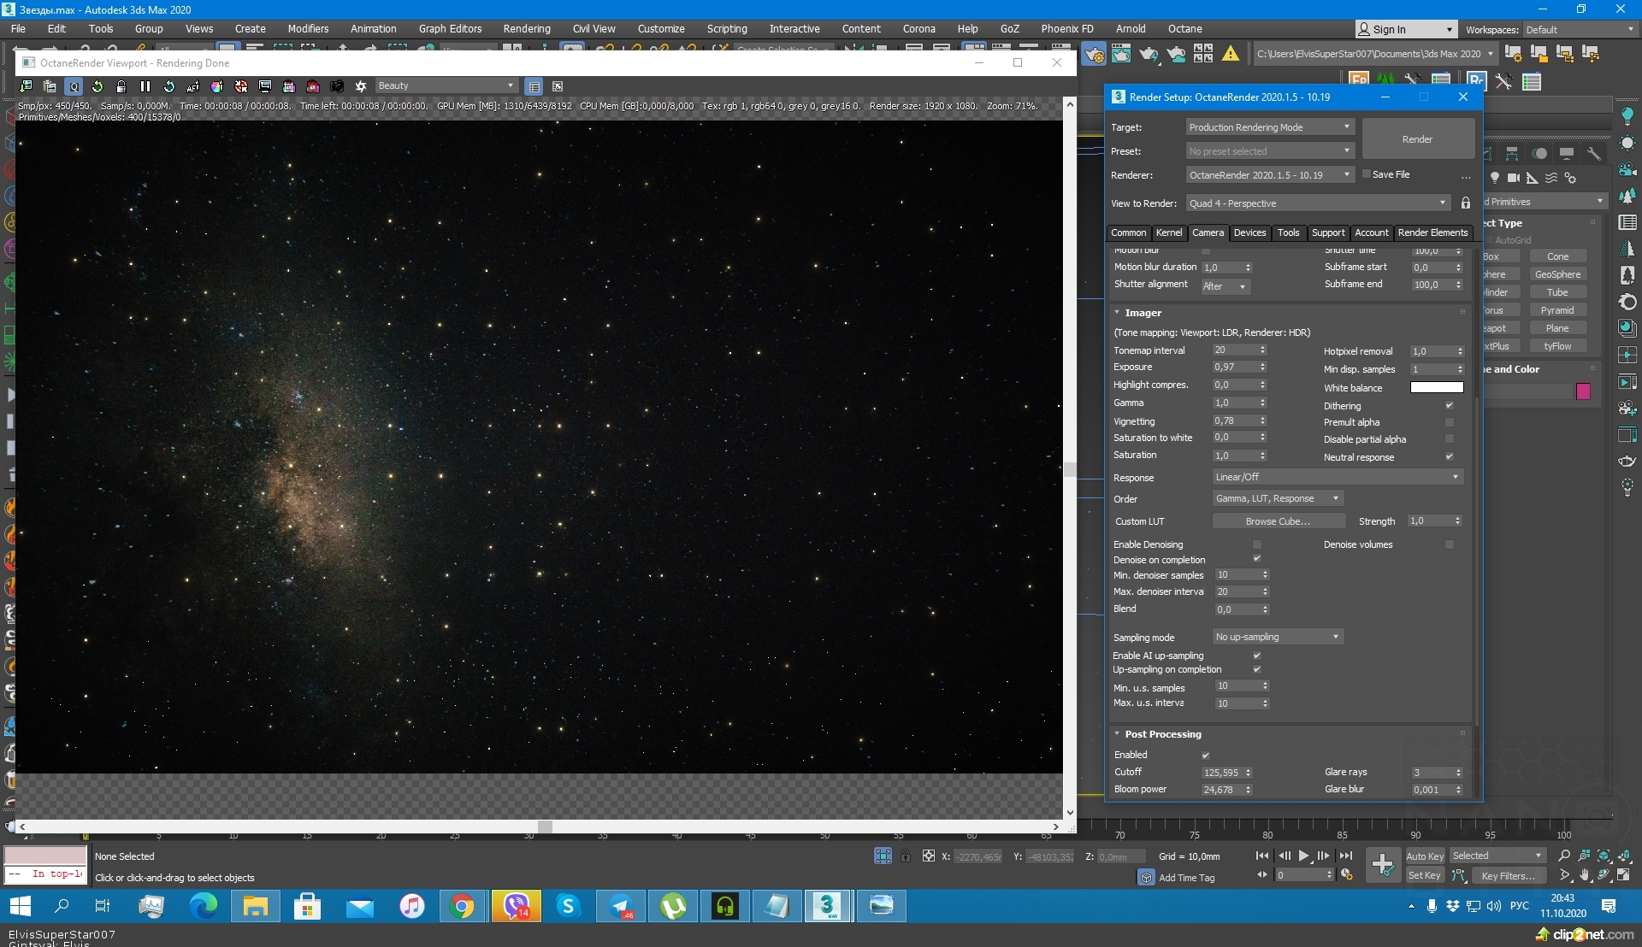Click the Octane settings gear icon

click(x=361, y=86)
